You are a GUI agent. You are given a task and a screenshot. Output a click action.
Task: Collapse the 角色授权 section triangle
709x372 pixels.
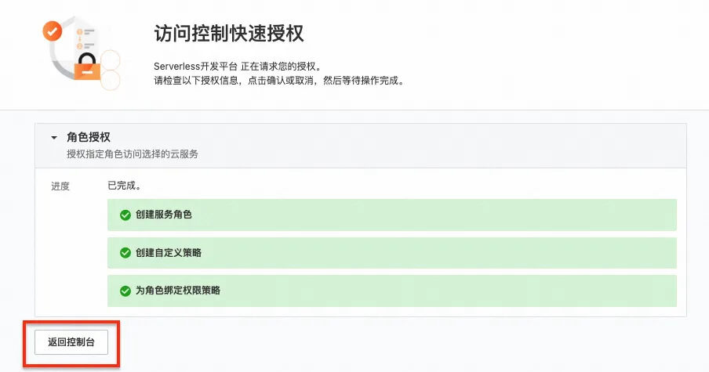point(54,138)
